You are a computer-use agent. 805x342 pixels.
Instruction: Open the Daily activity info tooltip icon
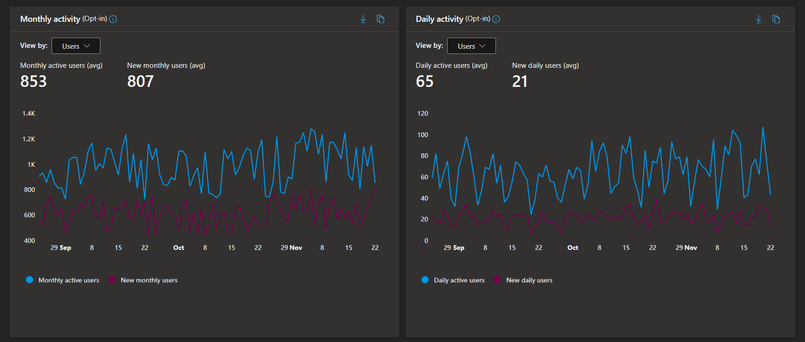point(496,19)
